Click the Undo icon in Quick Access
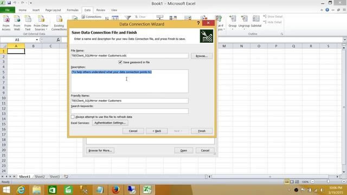This screenshot has width=347, height=195. [15, 3]
